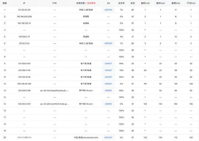Click slowest latency value 131

pyautogui.click(x=176, y=84)
